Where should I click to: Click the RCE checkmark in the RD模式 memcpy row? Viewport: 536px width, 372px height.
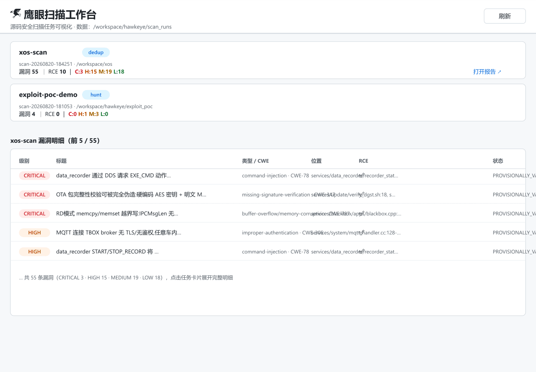(362, 214)
